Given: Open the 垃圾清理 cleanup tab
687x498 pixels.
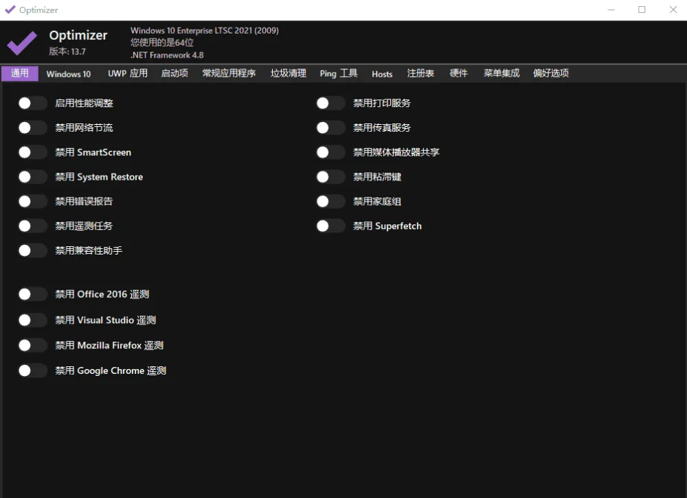Looking at the screenshot, I should (288, 73).
